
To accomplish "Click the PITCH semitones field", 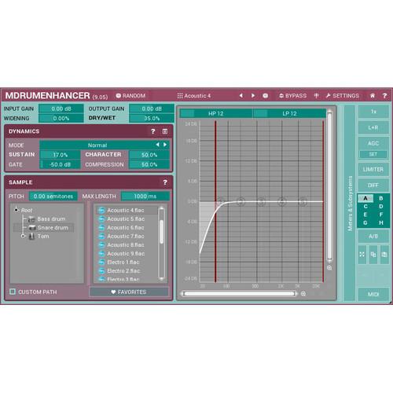I will [53, 196].
